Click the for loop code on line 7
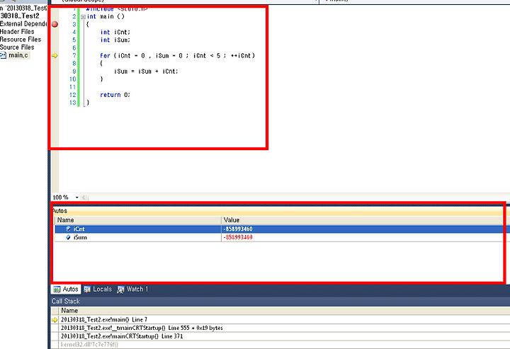This screenshot has height=349, width=510. 177,55
